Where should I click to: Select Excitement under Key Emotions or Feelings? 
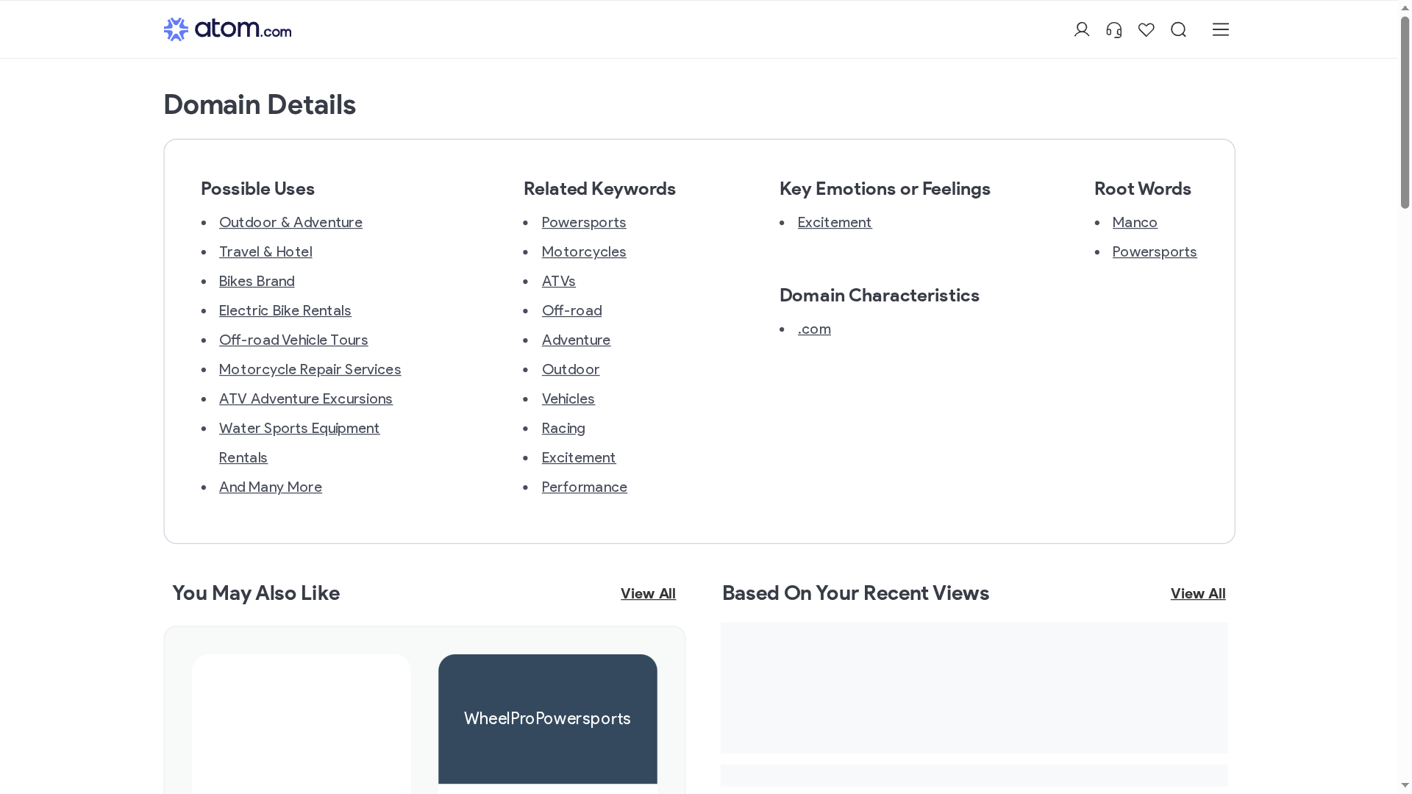[x=835, y=222]
